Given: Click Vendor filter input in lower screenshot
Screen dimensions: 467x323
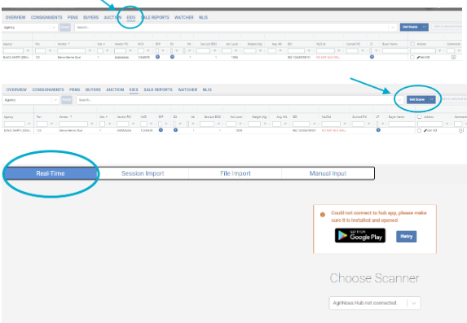Looking at the screenshot, I should point(73,124).
